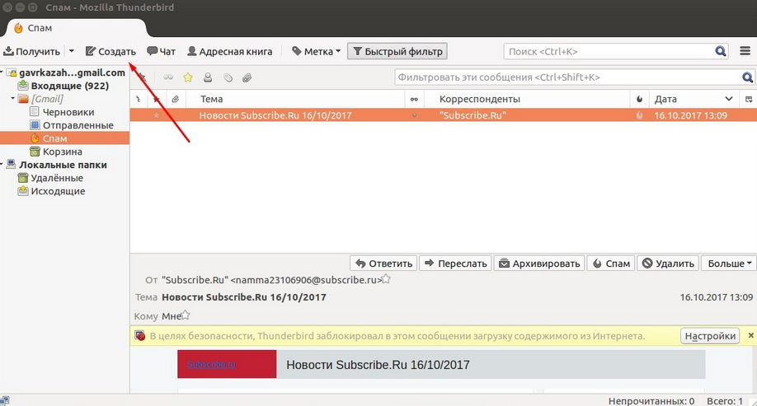Open the Входящие (922) folder
Screen dimensions: 757x406
tap(69, 86)
